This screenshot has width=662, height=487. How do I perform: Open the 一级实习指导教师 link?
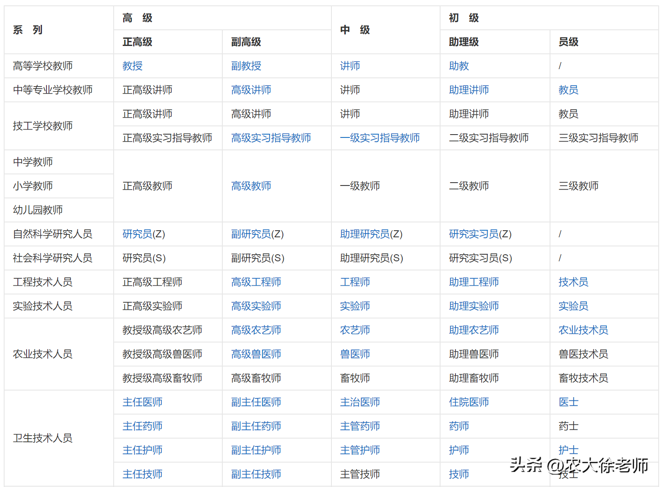point(380,138)
